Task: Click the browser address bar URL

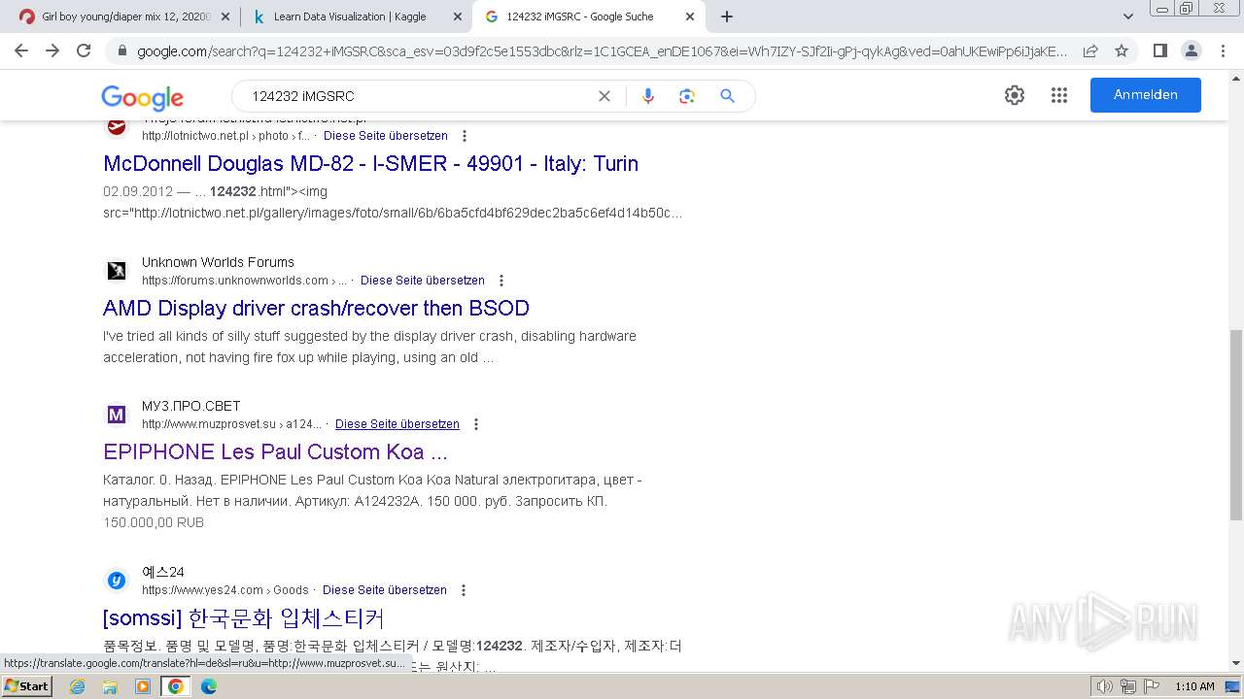Action: point(601,50)
